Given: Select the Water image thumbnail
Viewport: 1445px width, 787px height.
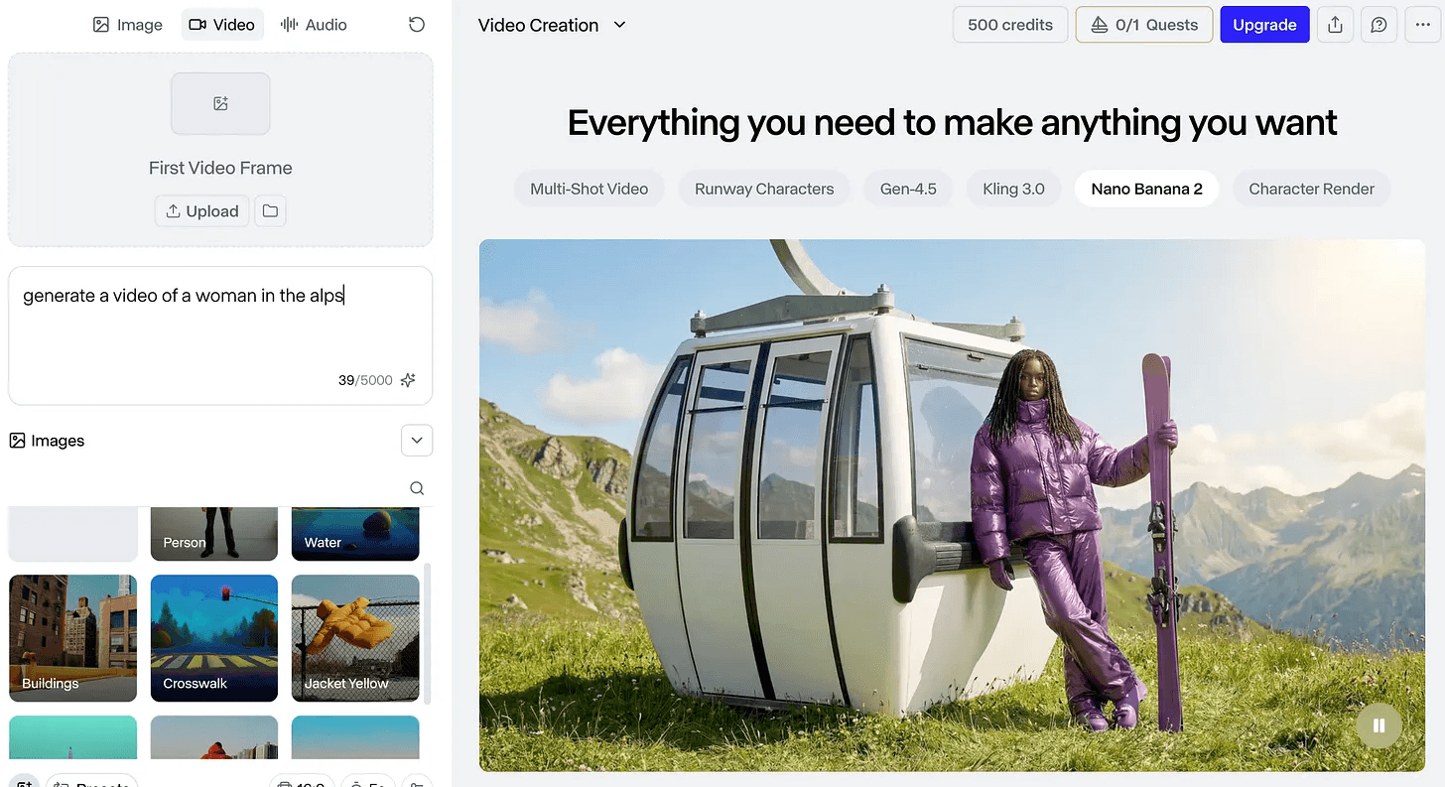Looking at the screenshot, I should [x=355, y=534].
